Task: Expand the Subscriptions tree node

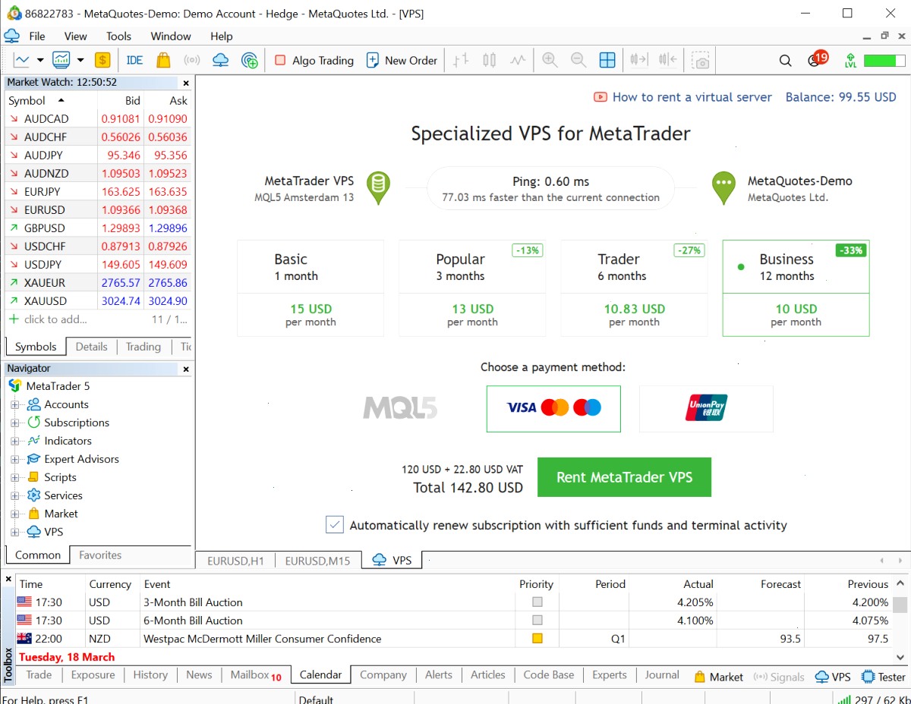Action: [15, 423]
